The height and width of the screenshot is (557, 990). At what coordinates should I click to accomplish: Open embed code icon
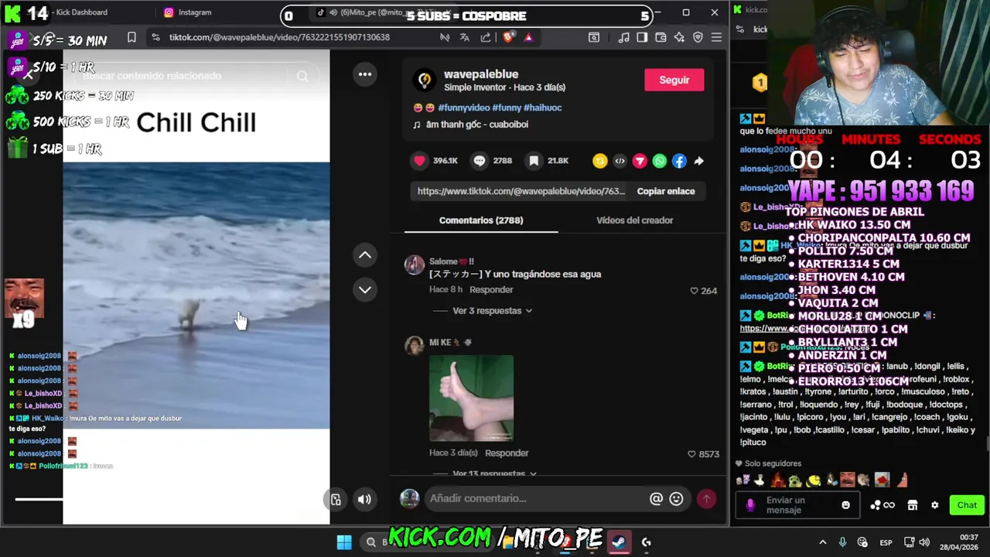pyautogui.click(x=620, y=161)
